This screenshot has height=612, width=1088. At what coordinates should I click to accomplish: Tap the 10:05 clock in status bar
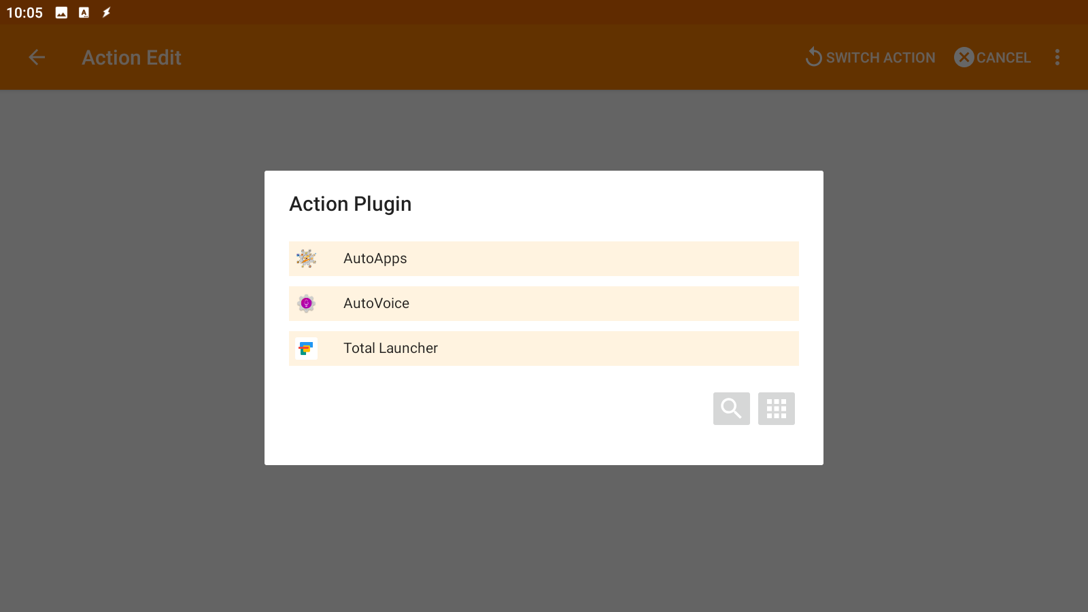24,13
